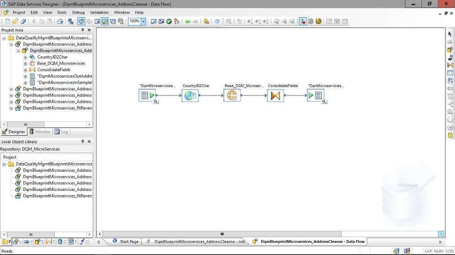Screen dimensions: 455x255
Task: Click the green Validate checkmark toolbar icon
Action: (169, 22)
